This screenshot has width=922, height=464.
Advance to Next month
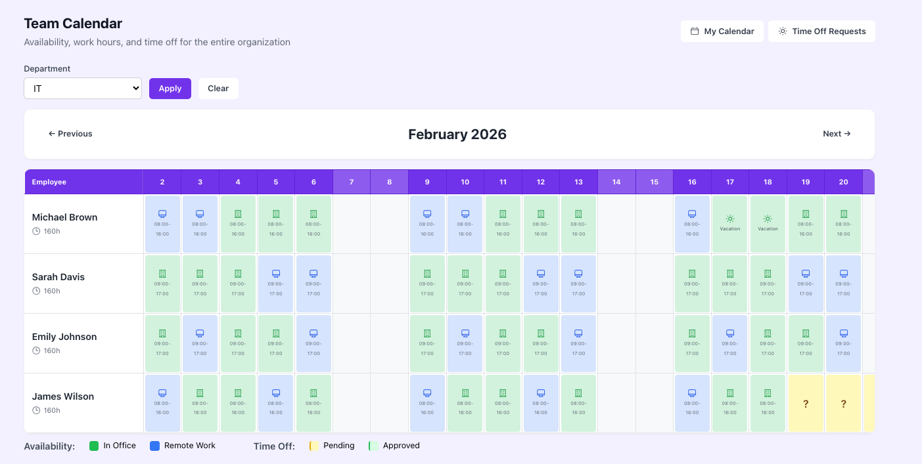pos(837,134)
